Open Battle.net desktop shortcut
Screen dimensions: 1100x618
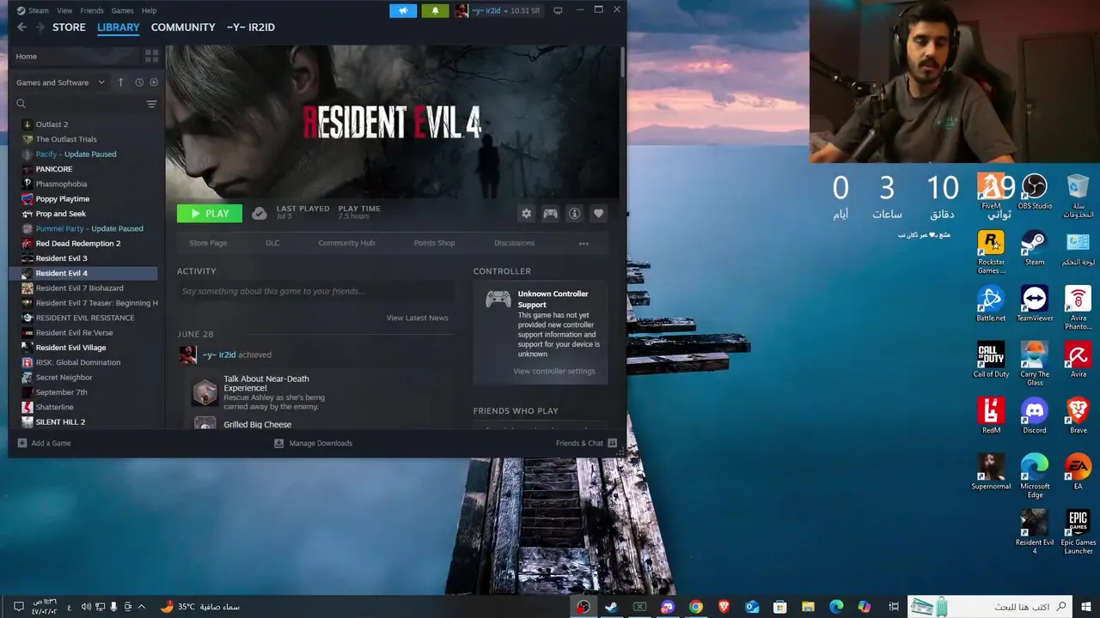[991, 304]
